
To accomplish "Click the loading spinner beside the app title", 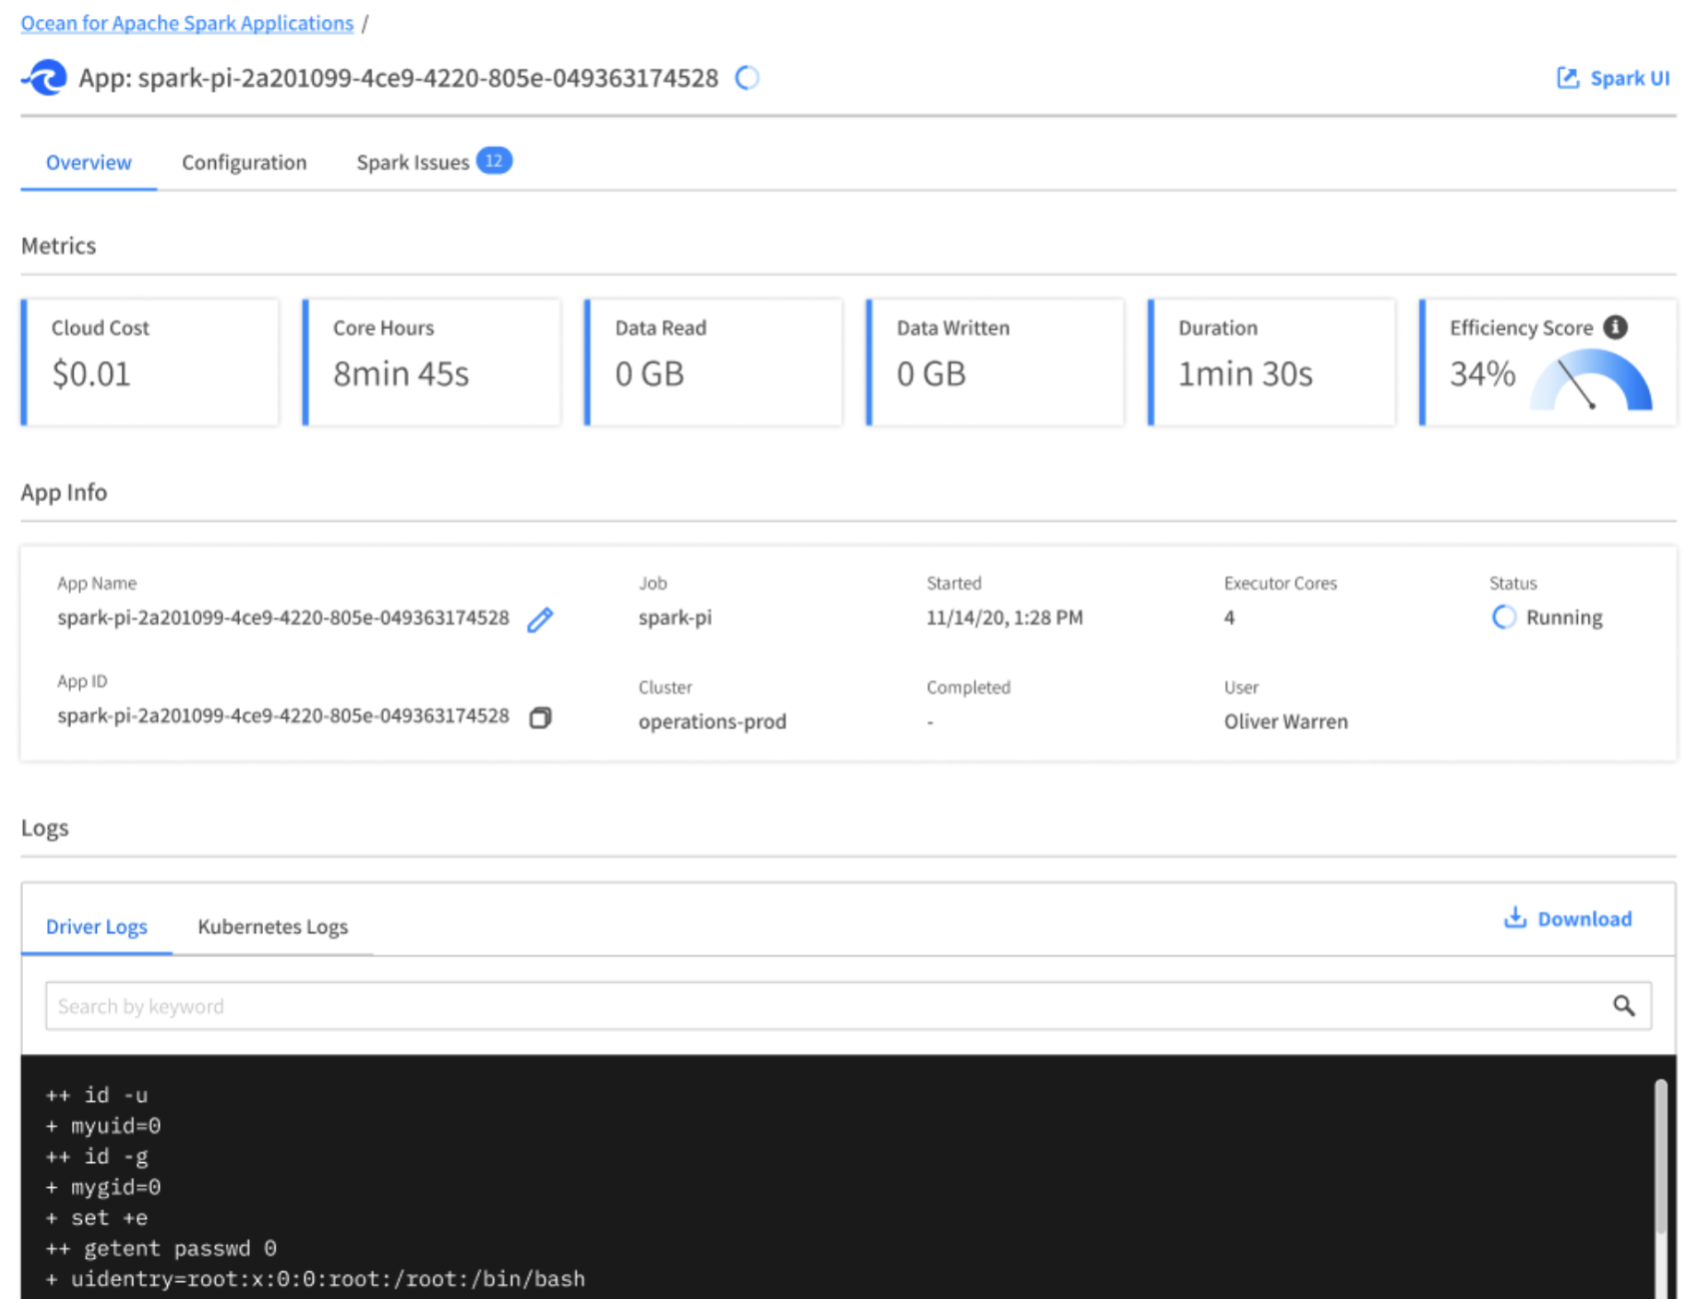I will pyautogui.click(x=747, y=78).
